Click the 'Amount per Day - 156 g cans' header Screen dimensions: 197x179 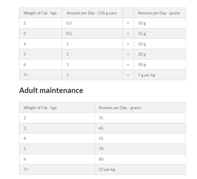pyautogui.click(x=92, y=13)
